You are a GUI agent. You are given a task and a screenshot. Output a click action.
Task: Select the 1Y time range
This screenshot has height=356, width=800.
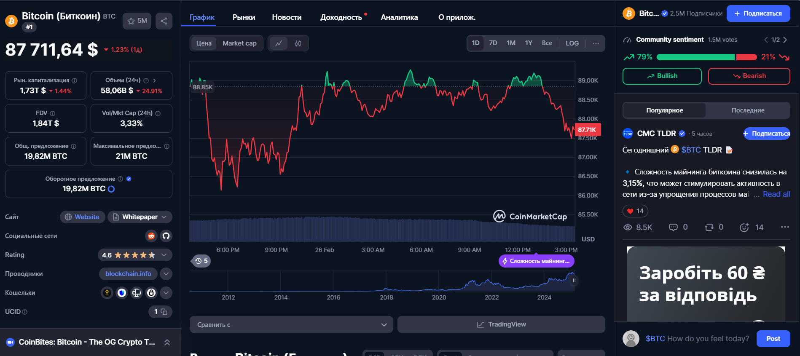pyautogui.click(x=529, y=43)
